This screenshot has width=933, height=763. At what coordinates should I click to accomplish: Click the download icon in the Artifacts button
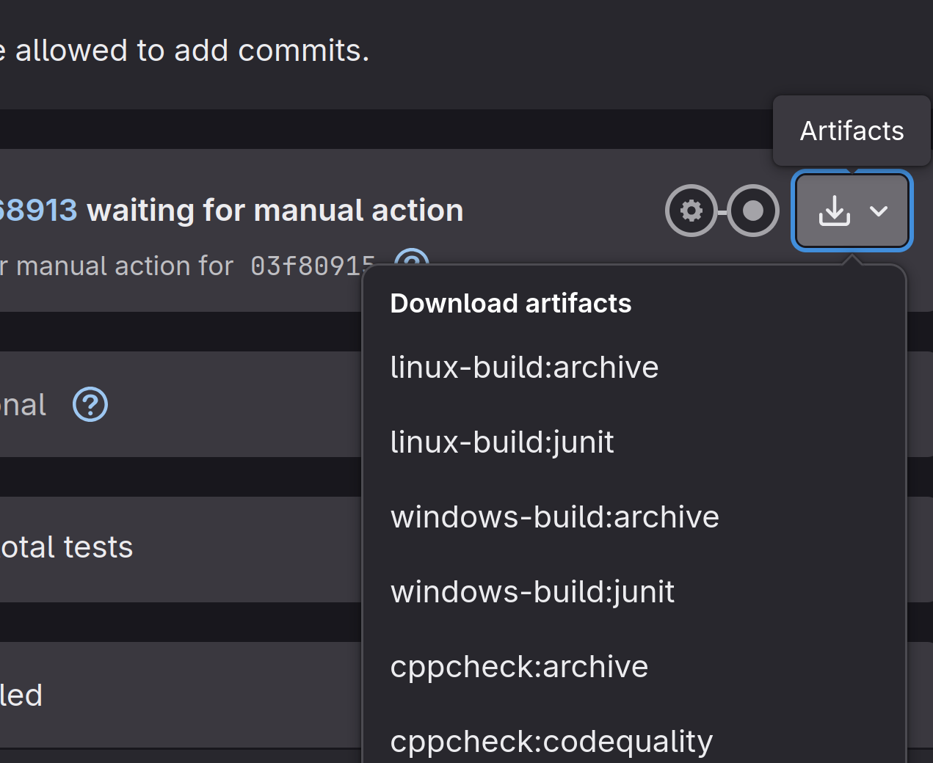(x=834, y=211)
